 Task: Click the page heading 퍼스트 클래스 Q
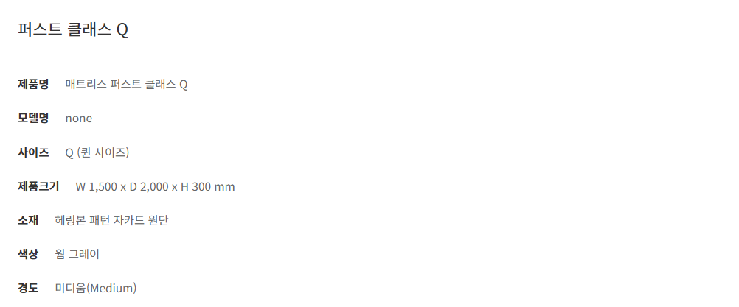click(x=73, y=30)
